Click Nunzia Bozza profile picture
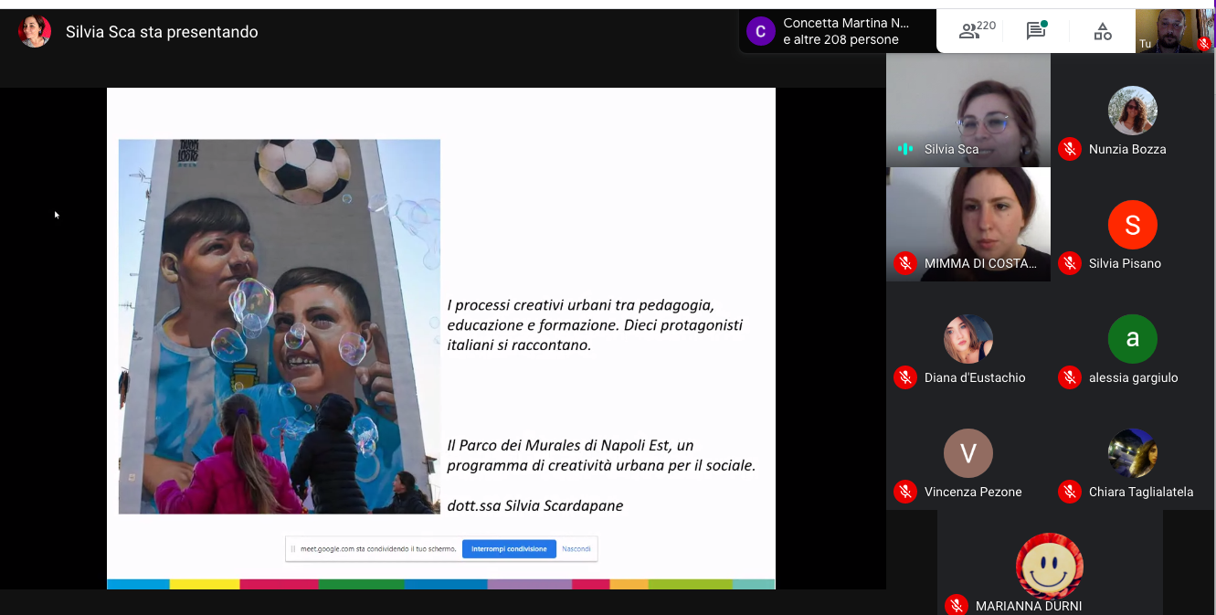Image resolution: width=1216 pixels, height=615 pixels. pos(1133,111)
